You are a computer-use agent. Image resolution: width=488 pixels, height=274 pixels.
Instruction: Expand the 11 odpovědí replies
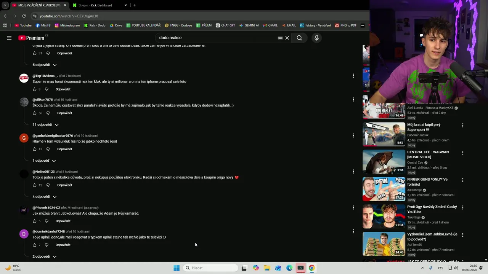45,125
